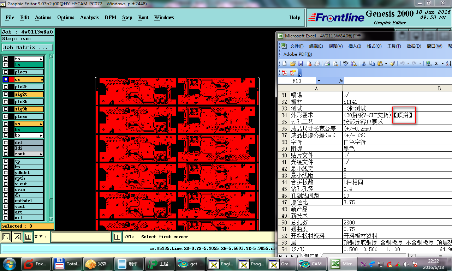Toggle display checkbox for layer 'pln2t'
Image resolution: width=452 pixels, height=271 pixels.
[6, 87]
